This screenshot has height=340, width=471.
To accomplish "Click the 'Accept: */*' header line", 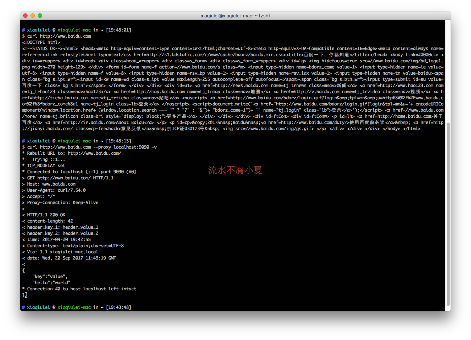I will point(39,196).
